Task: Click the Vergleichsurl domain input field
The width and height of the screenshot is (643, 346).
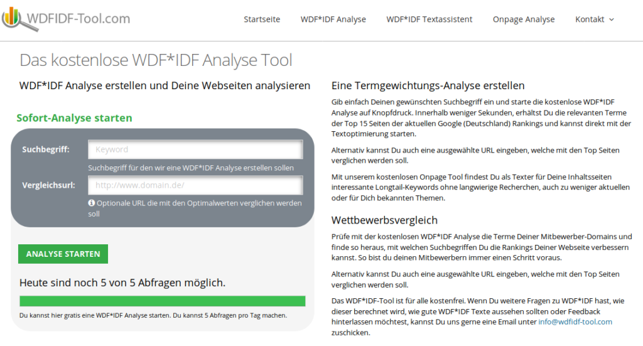Action: coord(195,185)
